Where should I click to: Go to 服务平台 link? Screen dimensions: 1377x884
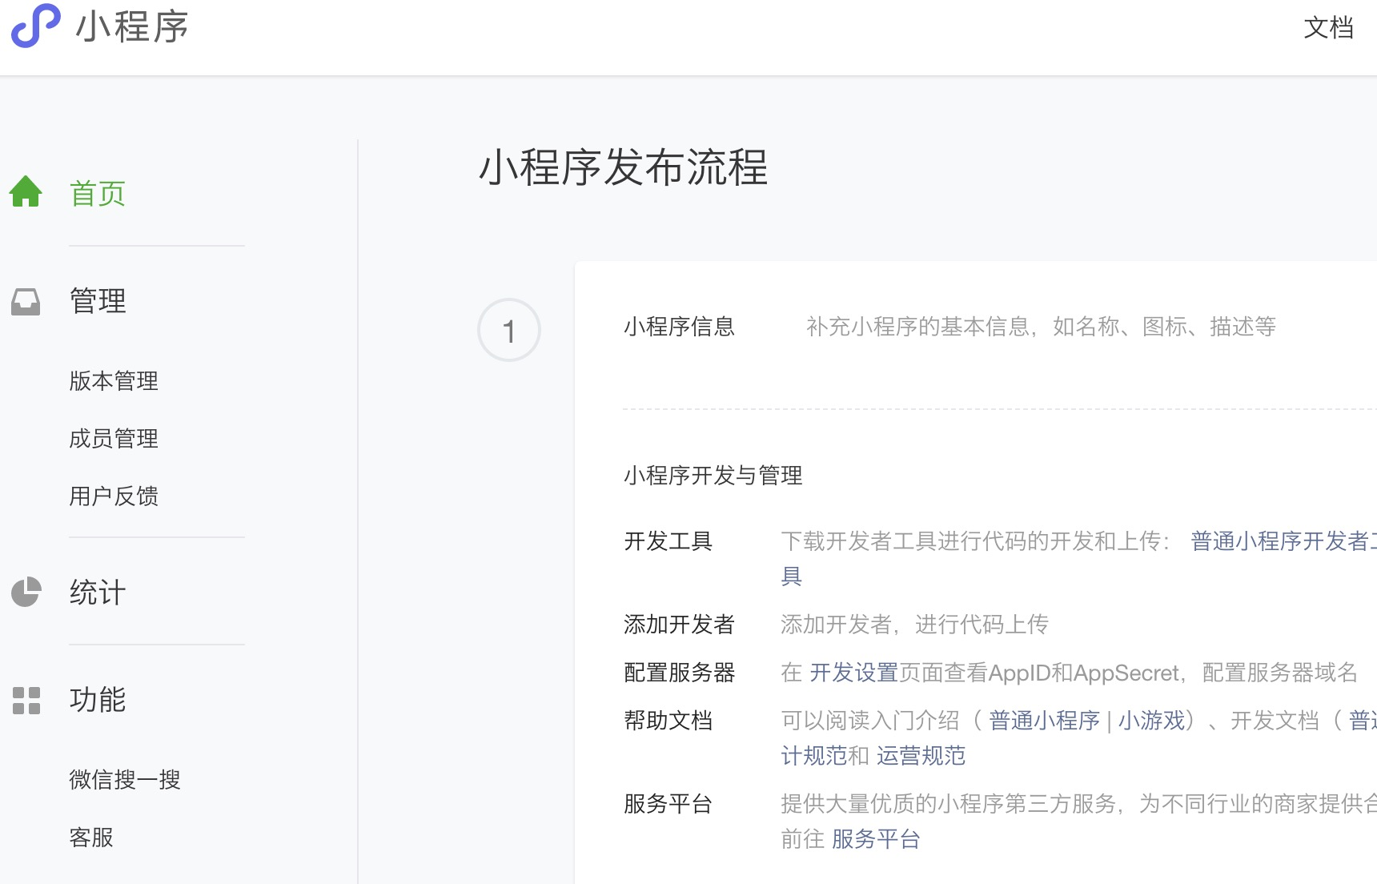coord(876,839)
